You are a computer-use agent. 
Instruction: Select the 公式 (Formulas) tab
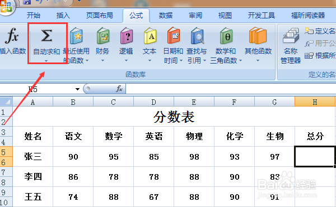[x=136, y=16]
